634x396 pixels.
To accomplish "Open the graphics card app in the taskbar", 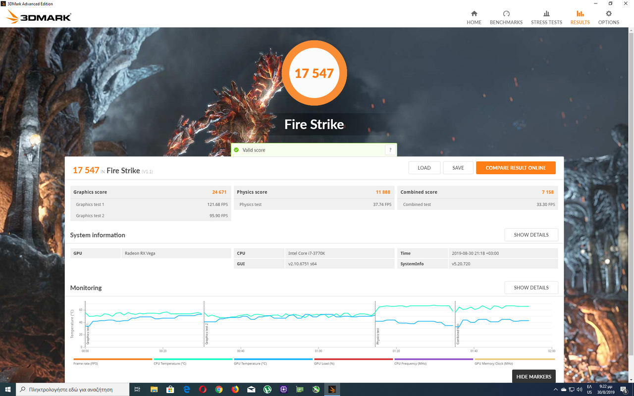I will pyautogui.click(x=300, y=390).
